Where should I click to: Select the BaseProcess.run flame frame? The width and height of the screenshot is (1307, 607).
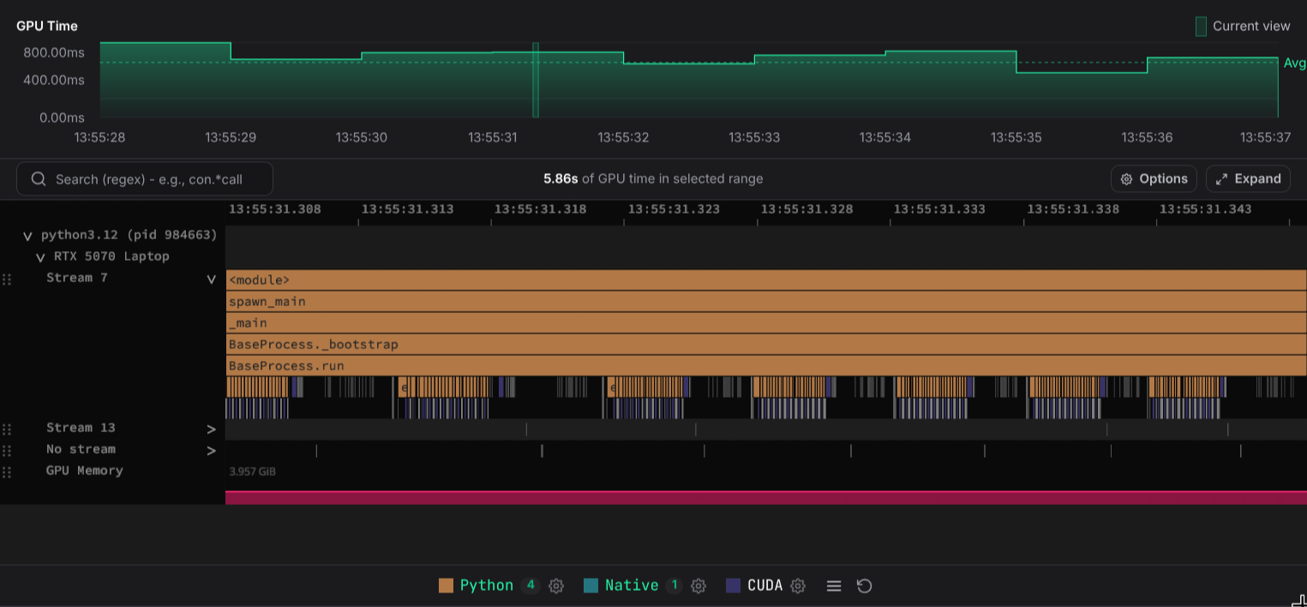click(x=766, y=366)
